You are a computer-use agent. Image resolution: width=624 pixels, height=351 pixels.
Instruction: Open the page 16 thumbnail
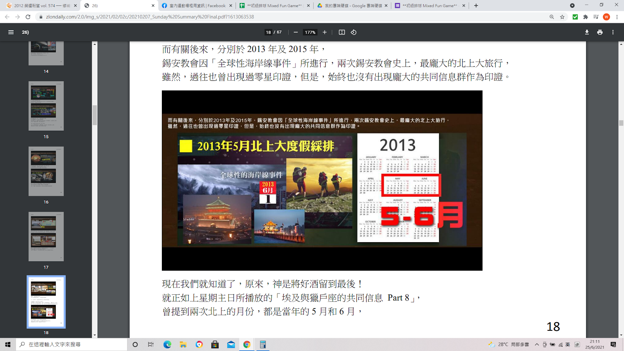[46, 171]
